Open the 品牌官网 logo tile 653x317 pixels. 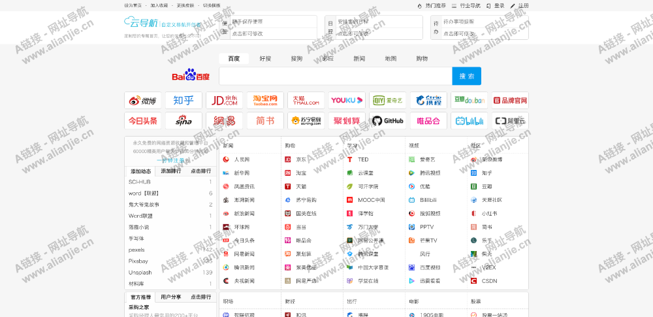click(x=510, y=101)
